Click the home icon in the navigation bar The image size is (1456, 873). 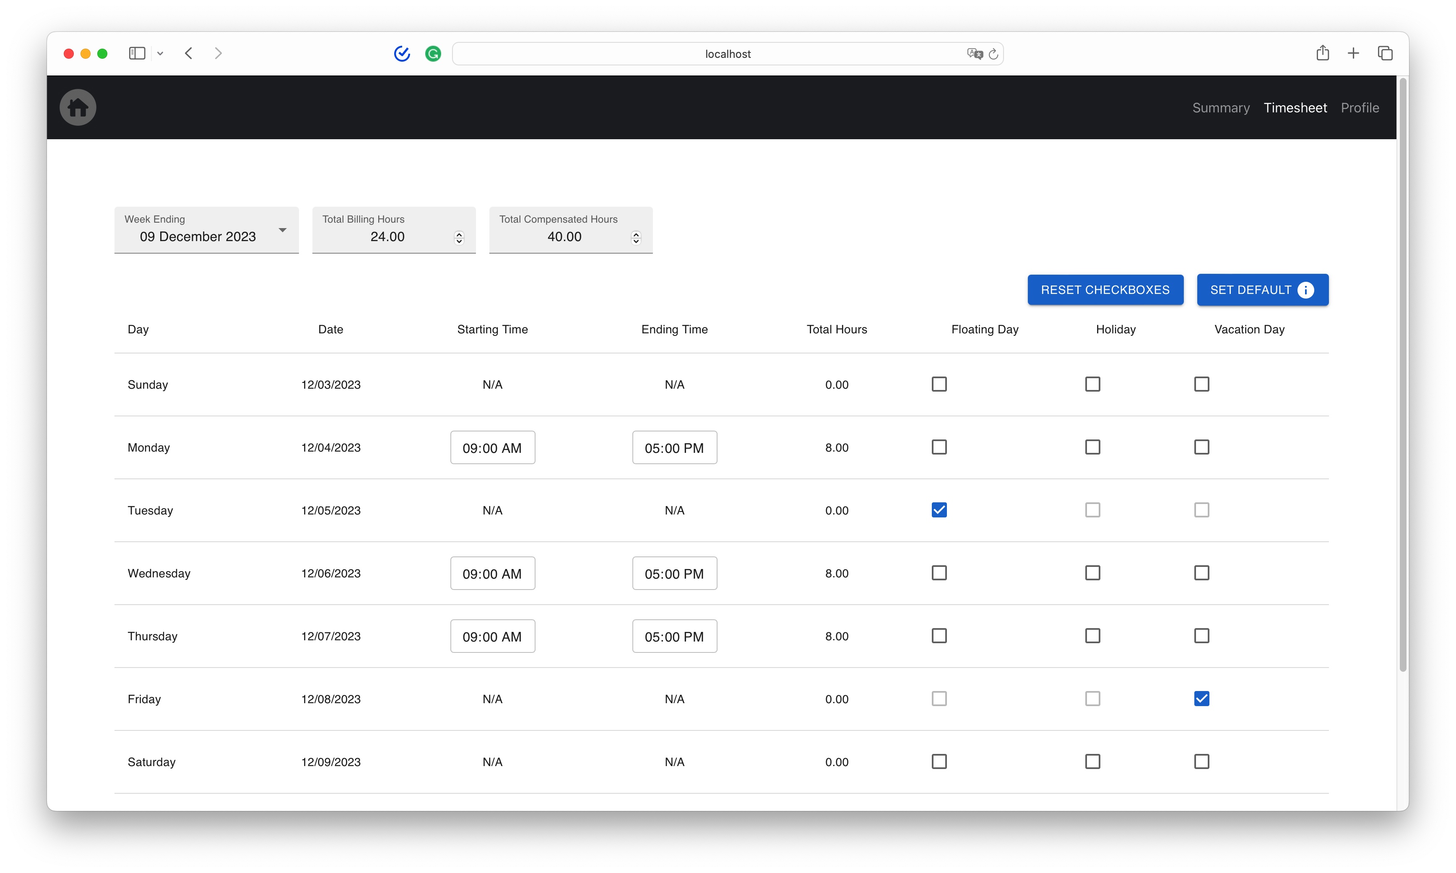click(78, 107)
